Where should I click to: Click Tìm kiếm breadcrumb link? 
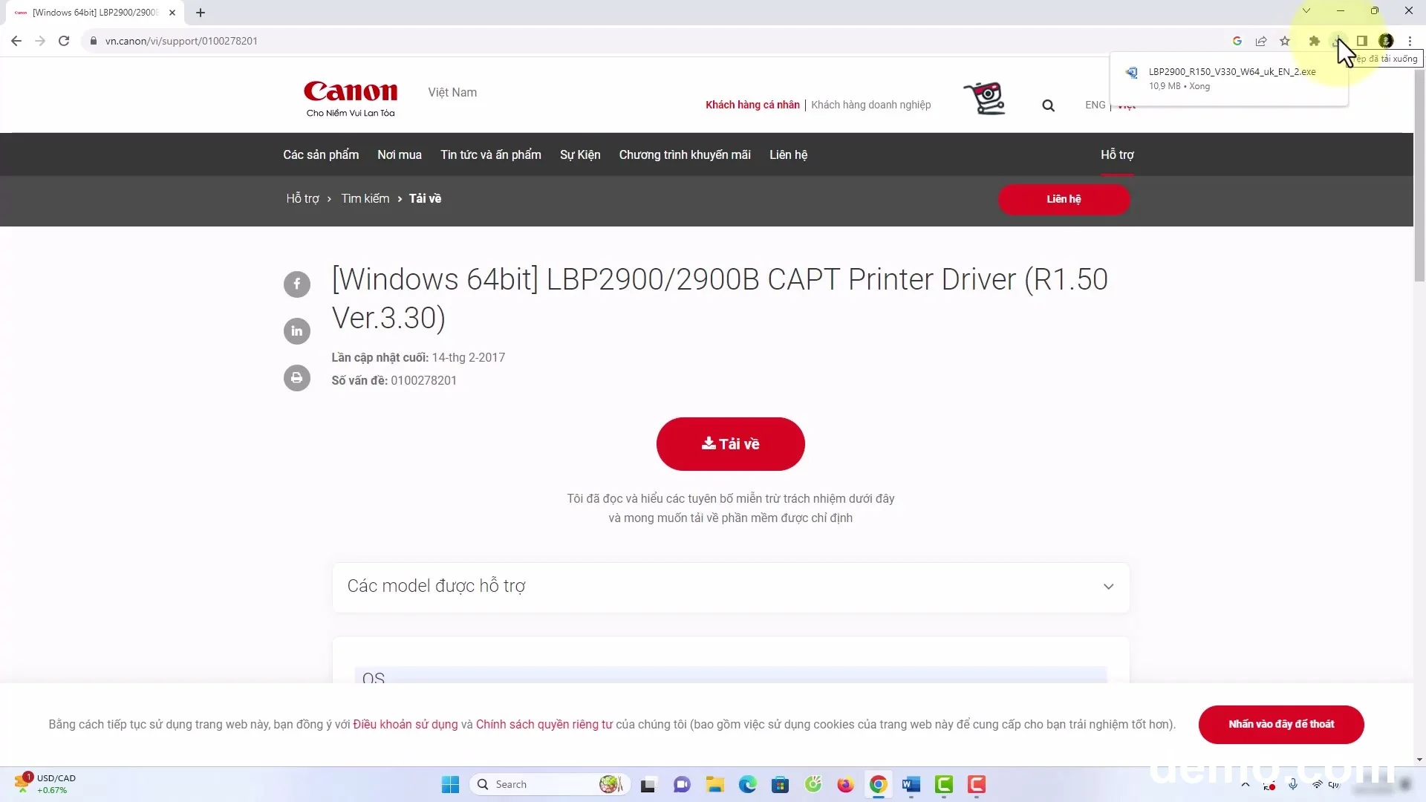(365, 198)
